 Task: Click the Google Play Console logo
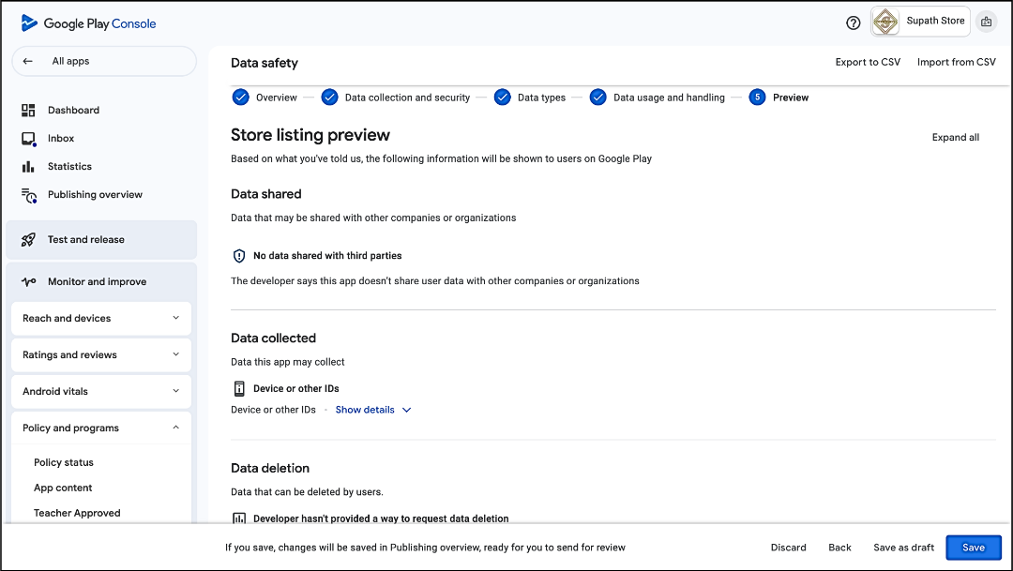88,23
